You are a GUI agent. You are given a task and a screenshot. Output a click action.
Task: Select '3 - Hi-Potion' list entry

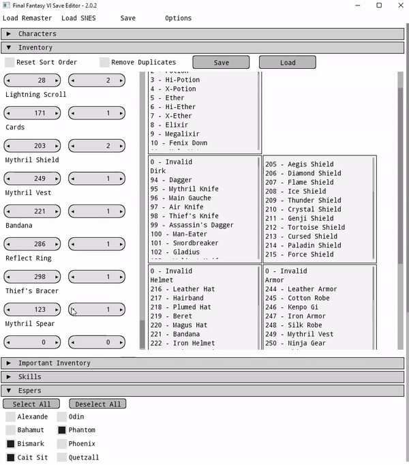click(175, 80)
